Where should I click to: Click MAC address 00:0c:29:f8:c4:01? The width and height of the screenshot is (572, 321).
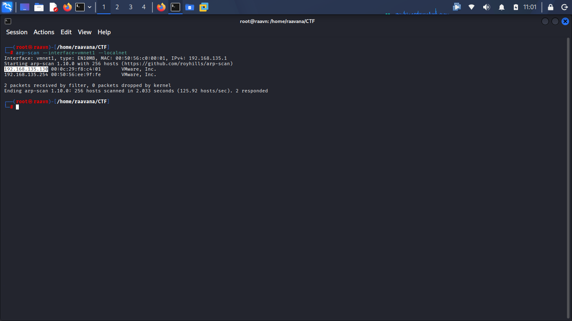click(x=76, y=69)
